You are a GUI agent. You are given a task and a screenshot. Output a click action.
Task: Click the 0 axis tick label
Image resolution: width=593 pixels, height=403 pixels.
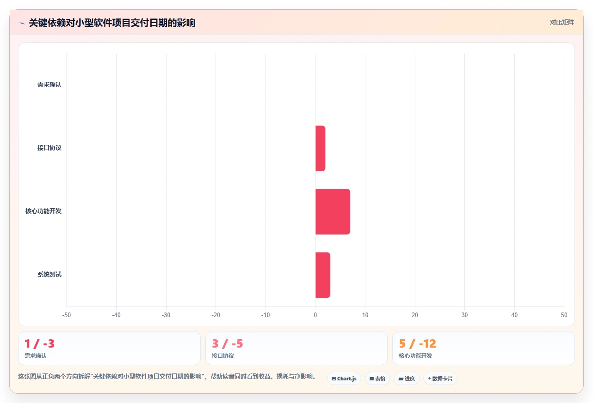coord(315,315)
